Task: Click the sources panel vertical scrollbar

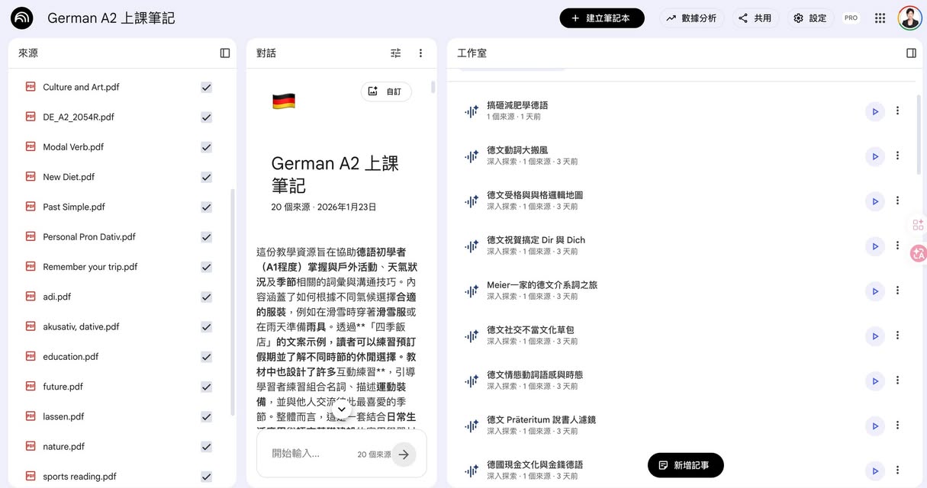Action: (233, 301)
